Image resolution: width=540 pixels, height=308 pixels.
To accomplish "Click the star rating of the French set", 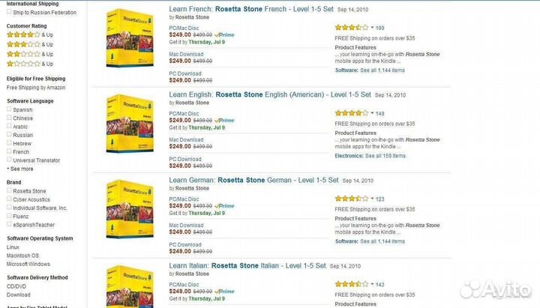I will (351, 26).
